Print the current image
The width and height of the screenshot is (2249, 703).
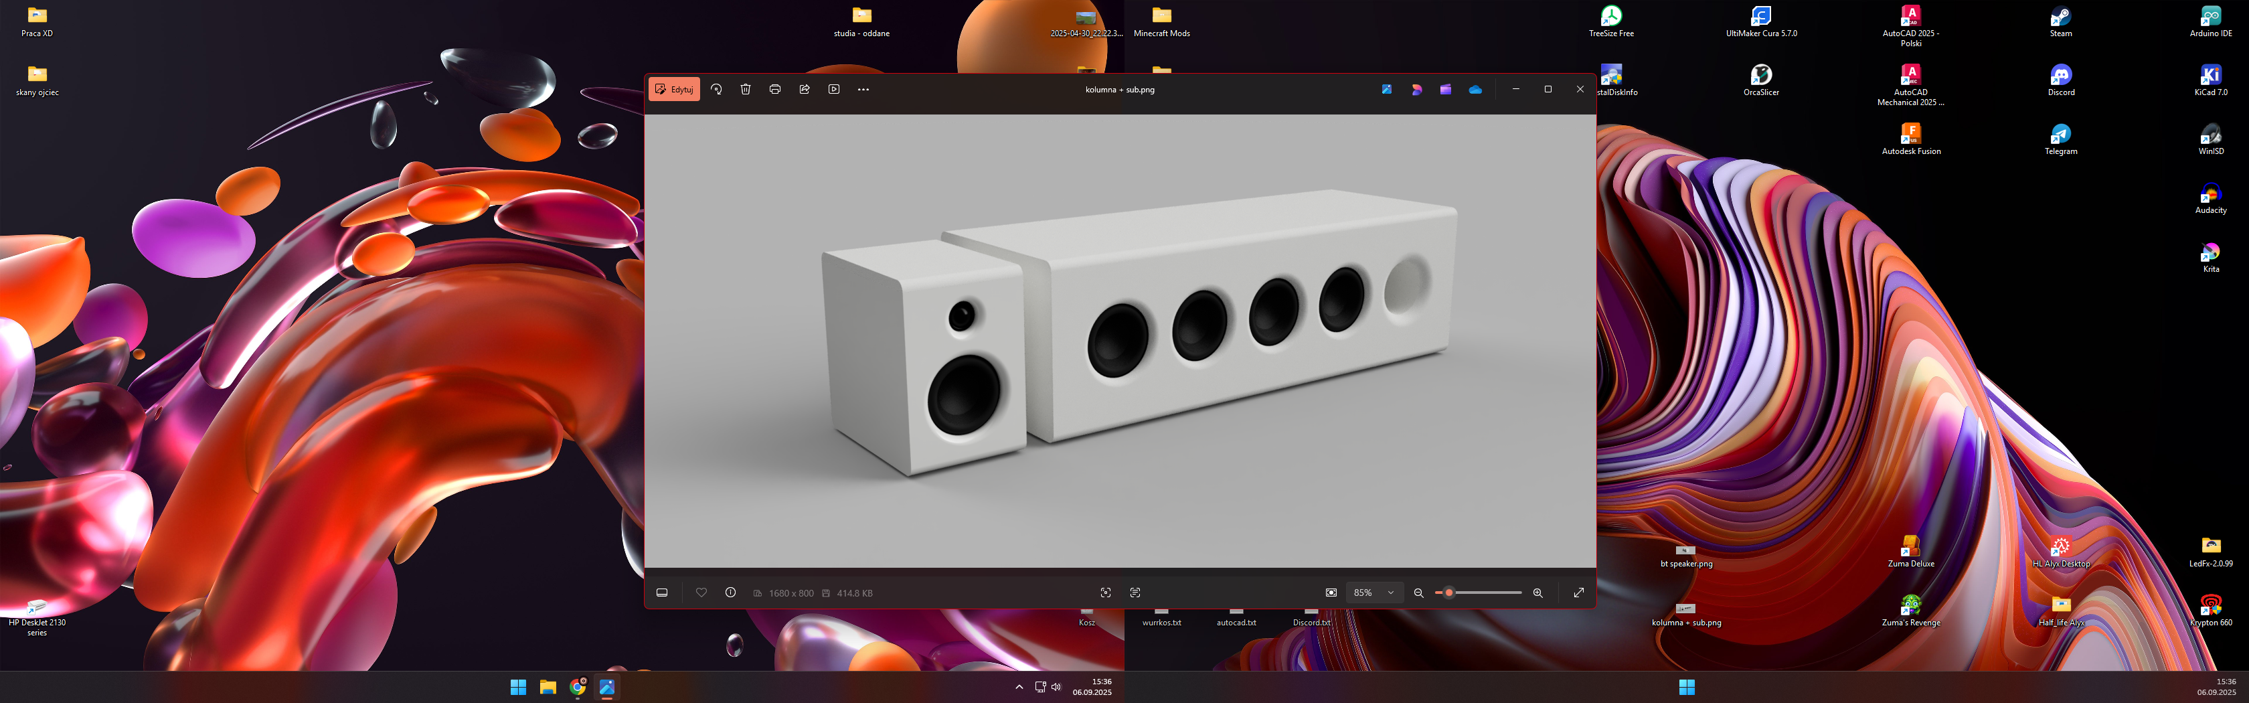[775, 89]
